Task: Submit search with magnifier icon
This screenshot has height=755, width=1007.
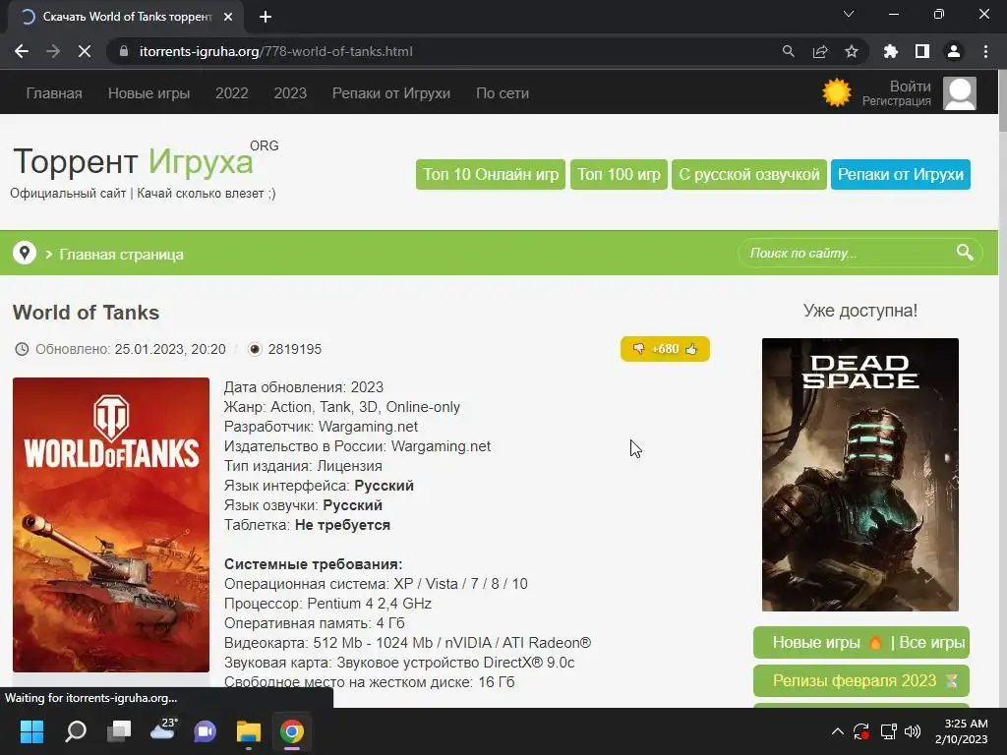Action: 965,253
